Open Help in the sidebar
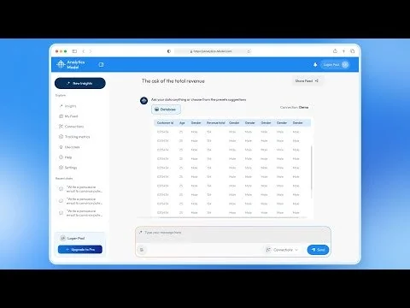This screenshot has height=308, width=410. click(65, 157)
